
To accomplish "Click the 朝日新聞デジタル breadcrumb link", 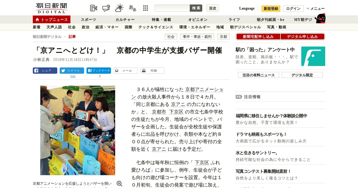I will (47, 37).
